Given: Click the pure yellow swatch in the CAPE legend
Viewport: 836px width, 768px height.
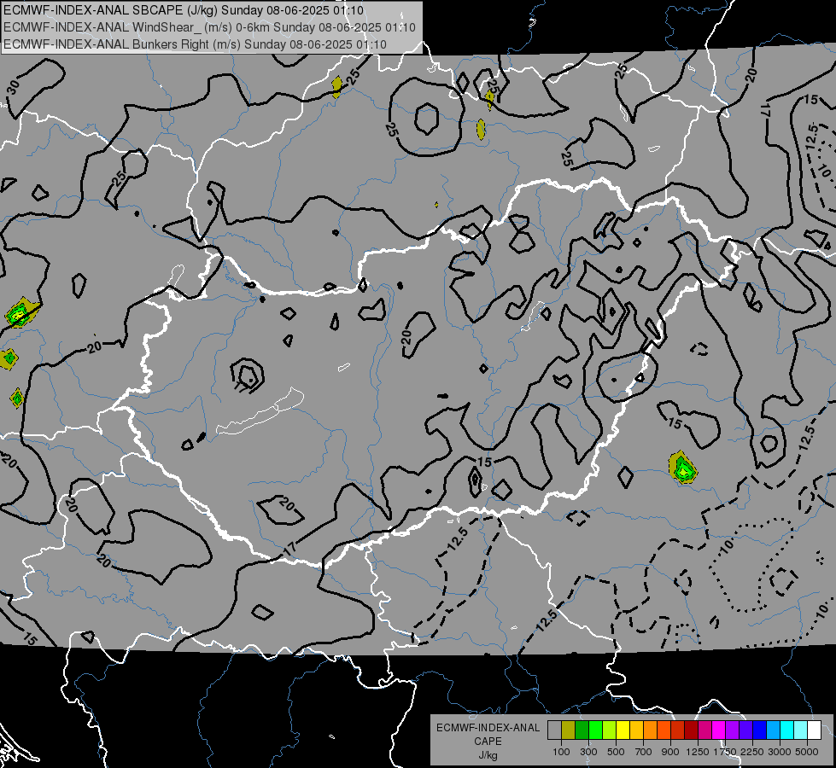Looking at the screenshot, I should click(x=623, y=730).
